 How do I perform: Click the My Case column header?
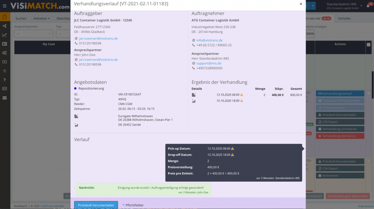[49, 44]
